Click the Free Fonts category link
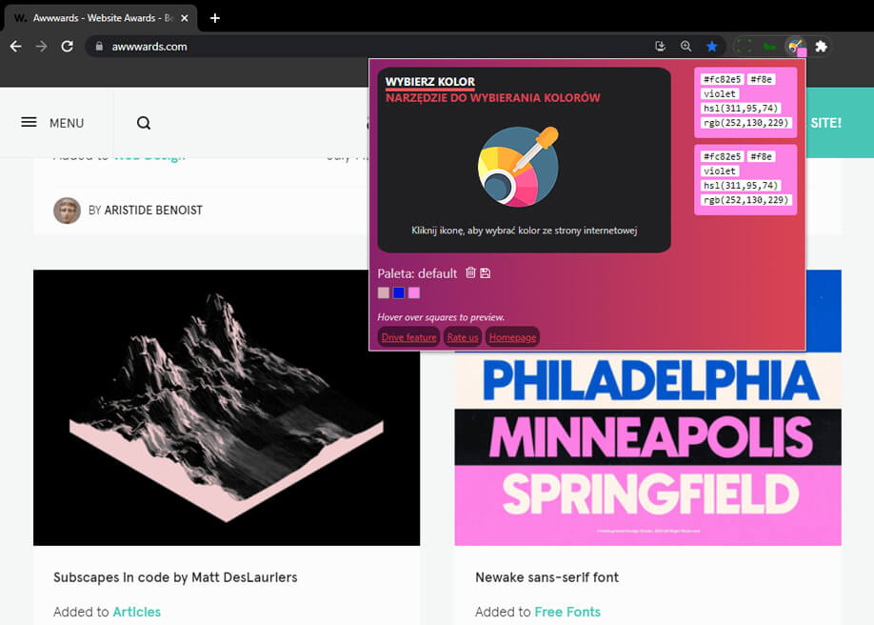874x625 pixels. tap(567, 612)
